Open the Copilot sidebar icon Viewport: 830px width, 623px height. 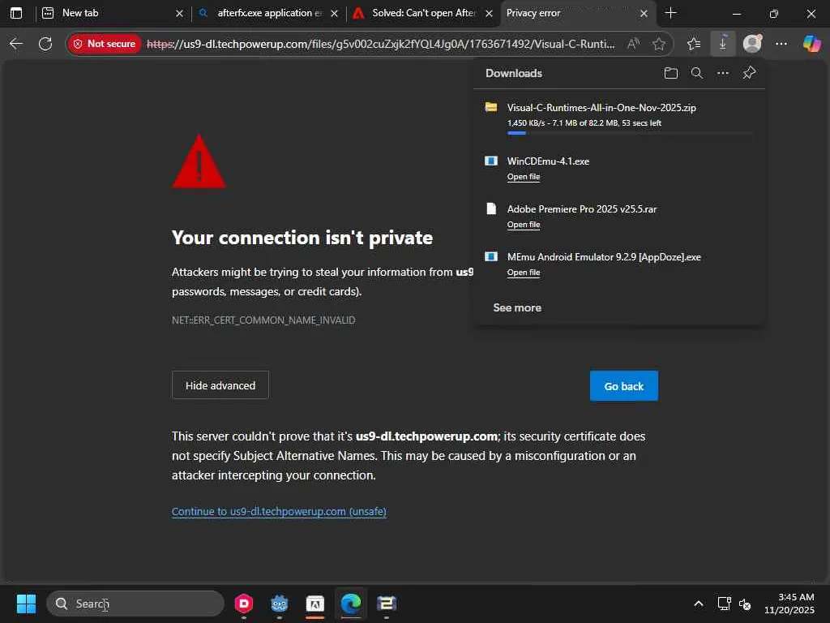(x=811, y=44)
